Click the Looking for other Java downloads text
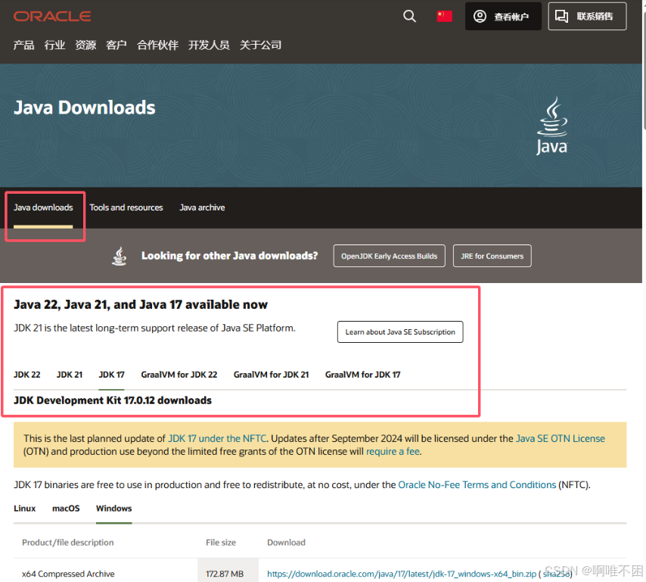The image size is (646, 582). [x=229, y=256]
